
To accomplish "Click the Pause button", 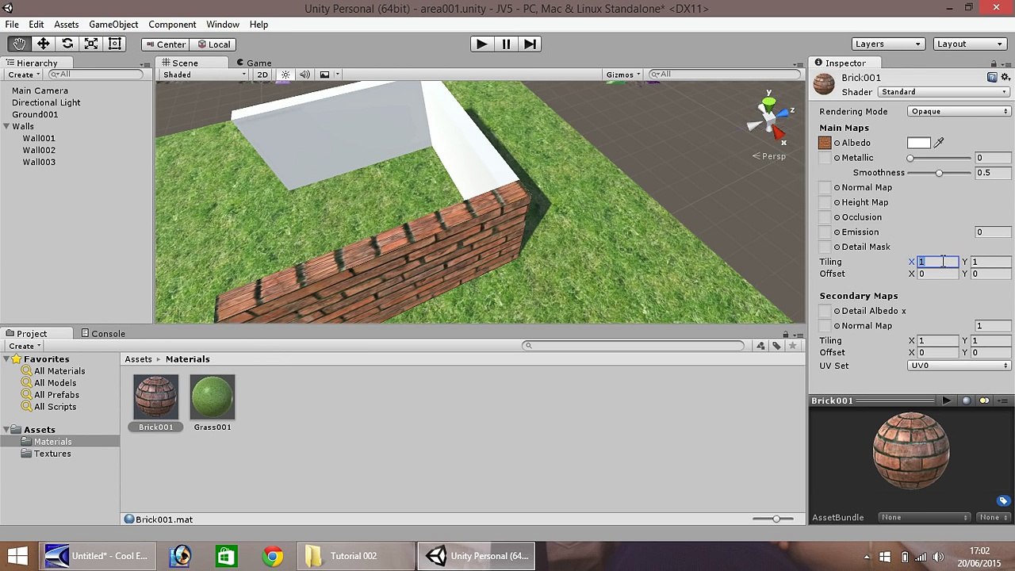I will 506,44.
